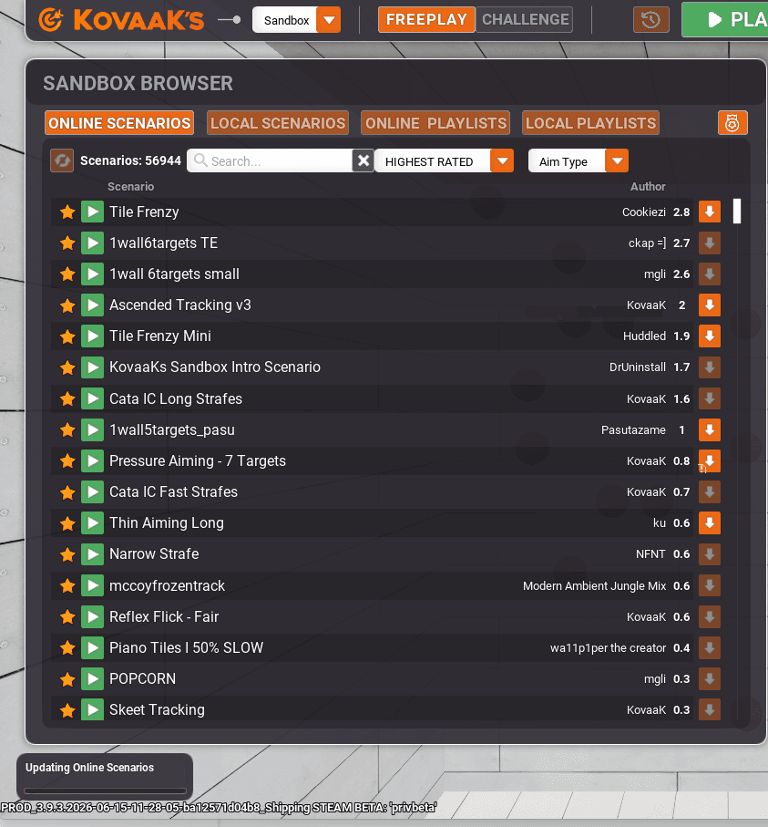Toggle favorite star for Tile Frenzy

click(67, 212)
